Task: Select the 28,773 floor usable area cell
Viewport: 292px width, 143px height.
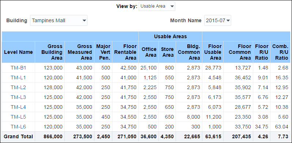Action: [x=213, y=68]
